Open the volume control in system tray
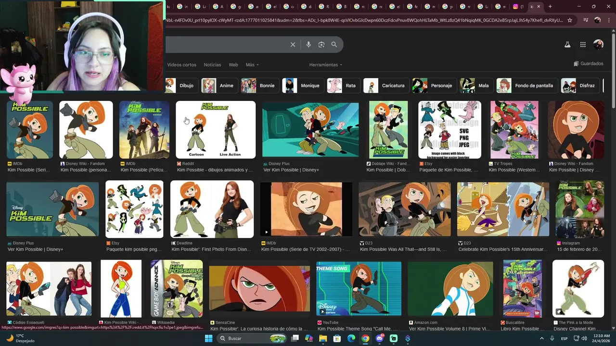 [584, 338]
